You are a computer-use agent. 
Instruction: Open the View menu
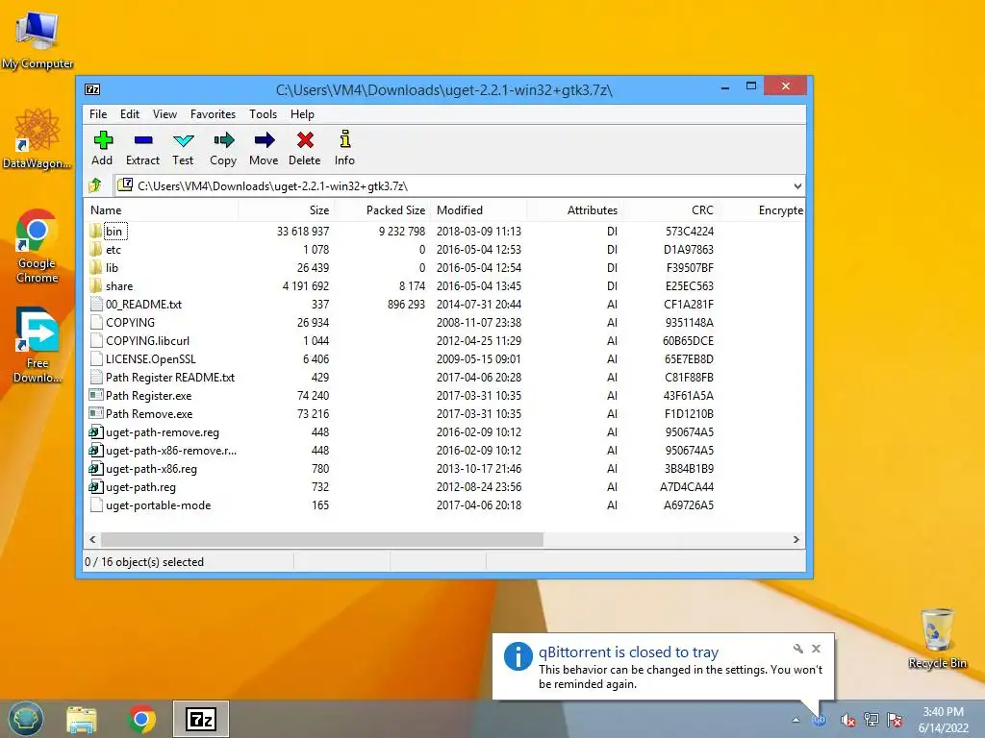164,114
